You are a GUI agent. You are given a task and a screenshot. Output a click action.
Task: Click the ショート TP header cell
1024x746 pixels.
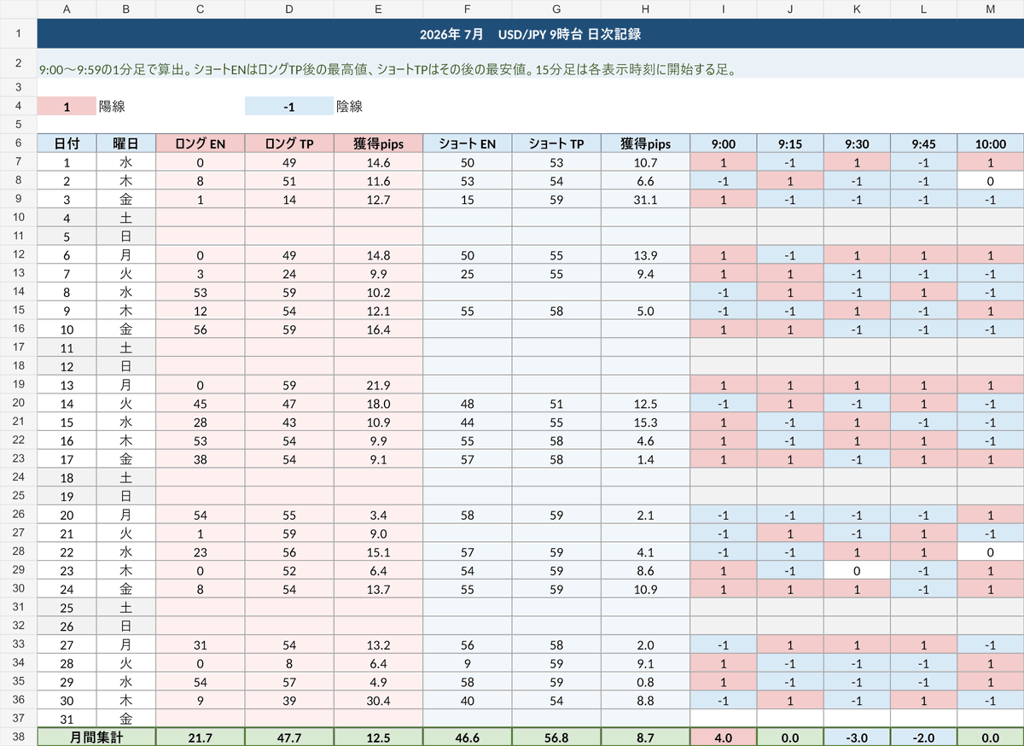pyautogui.click(x=556, y=143)
